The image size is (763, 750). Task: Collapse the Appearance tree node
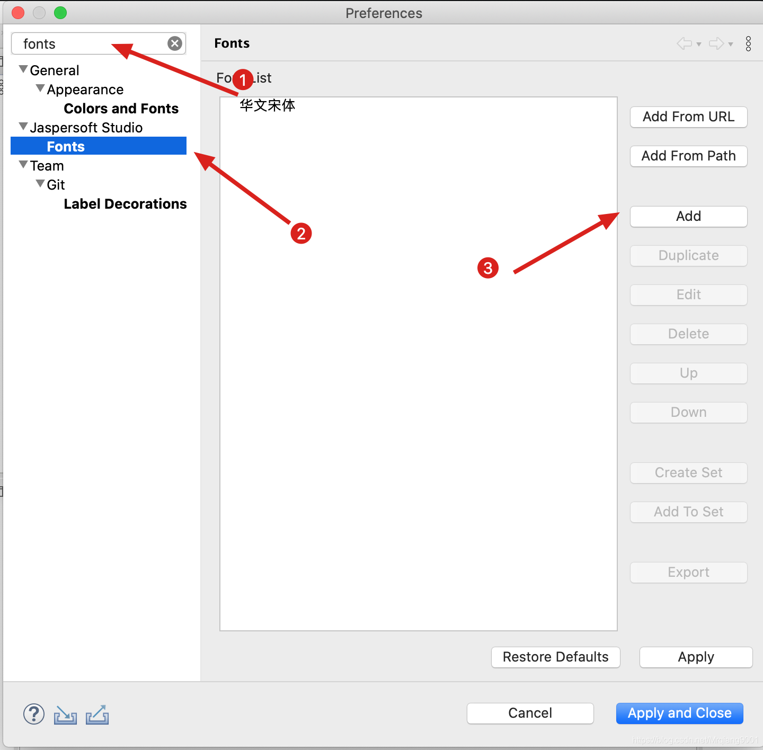coord(40,88)
